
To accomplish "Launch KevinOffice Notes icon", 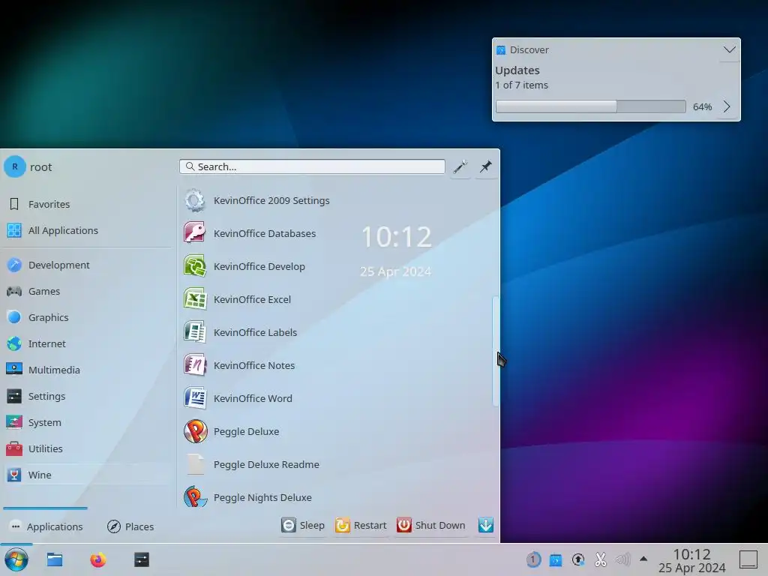I will pyautogui.click(x=195, y=365).
